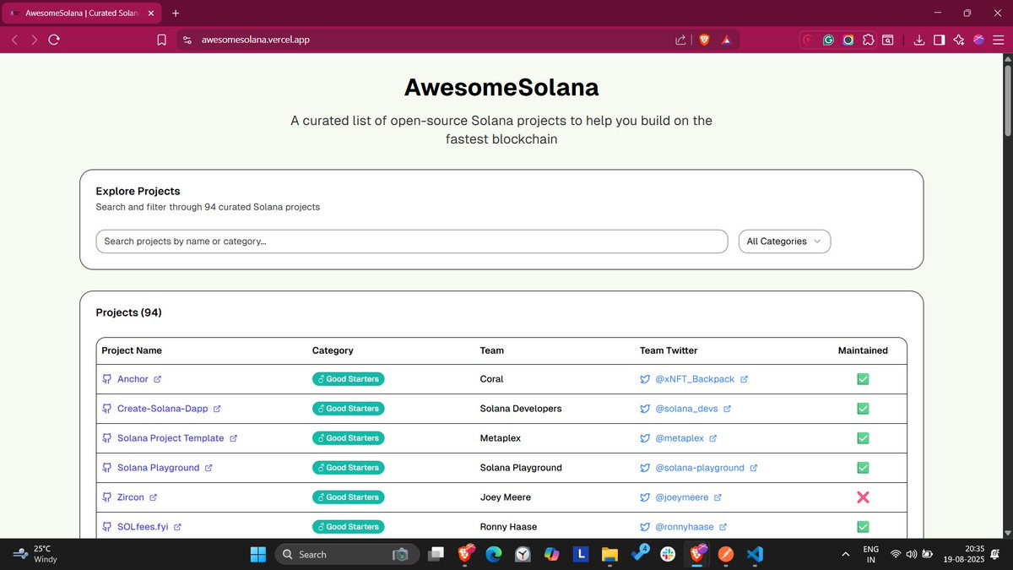Open the weather widget showing 25°C Windy
The image size is (1013, 570).
point(34,554)
